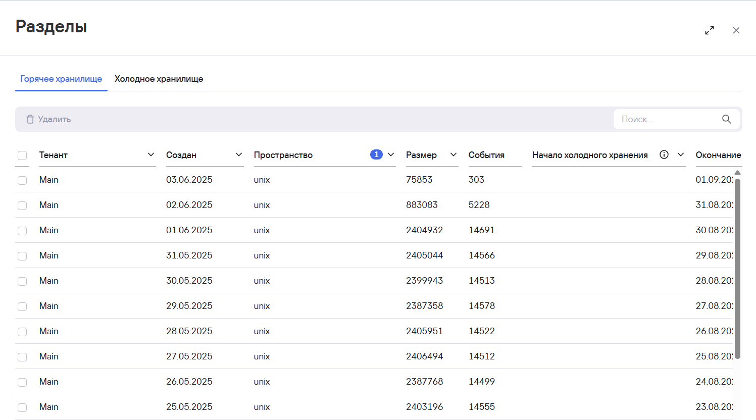Click the Удалить button
Screen dimensions: 756x420
48,119
